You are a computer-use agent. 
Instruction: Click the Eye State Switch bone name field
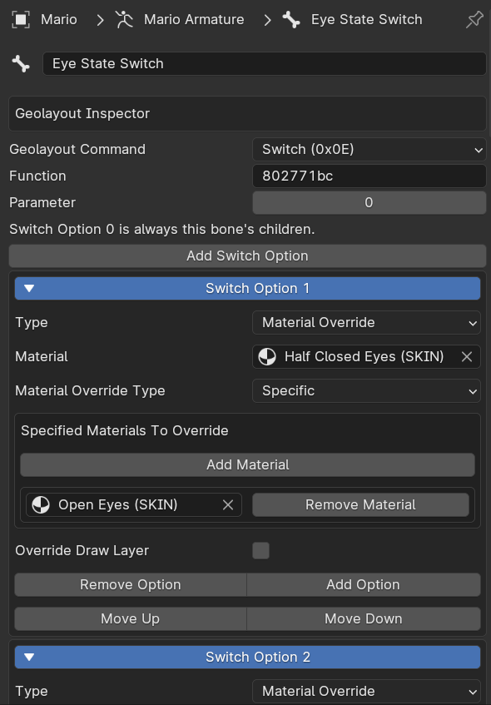pos(265,63)
